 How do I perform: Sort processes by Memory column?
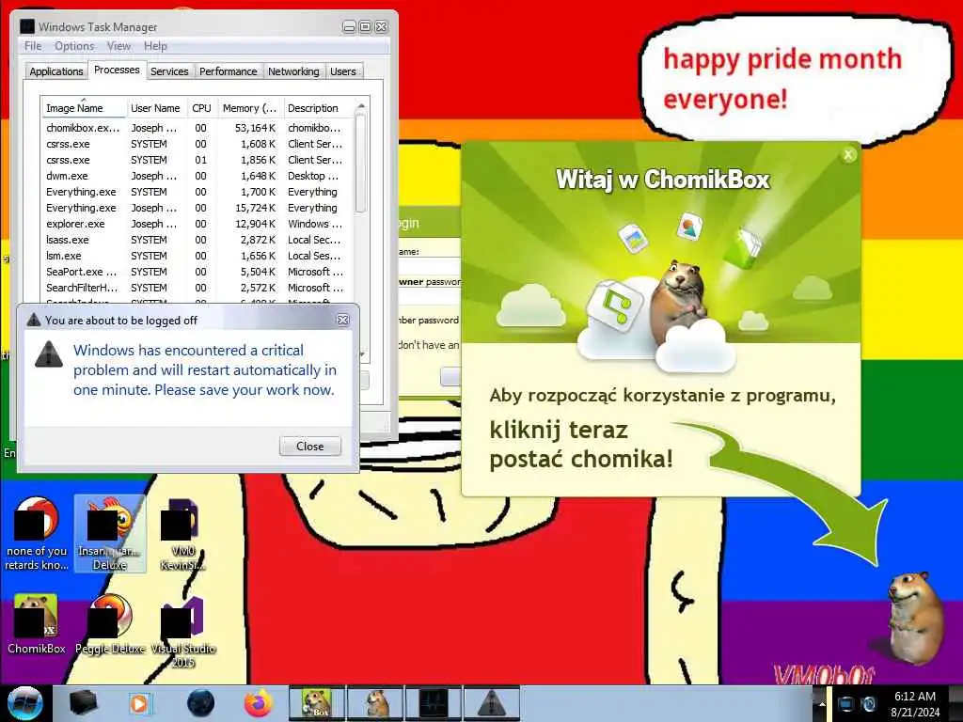click(250, 108)
